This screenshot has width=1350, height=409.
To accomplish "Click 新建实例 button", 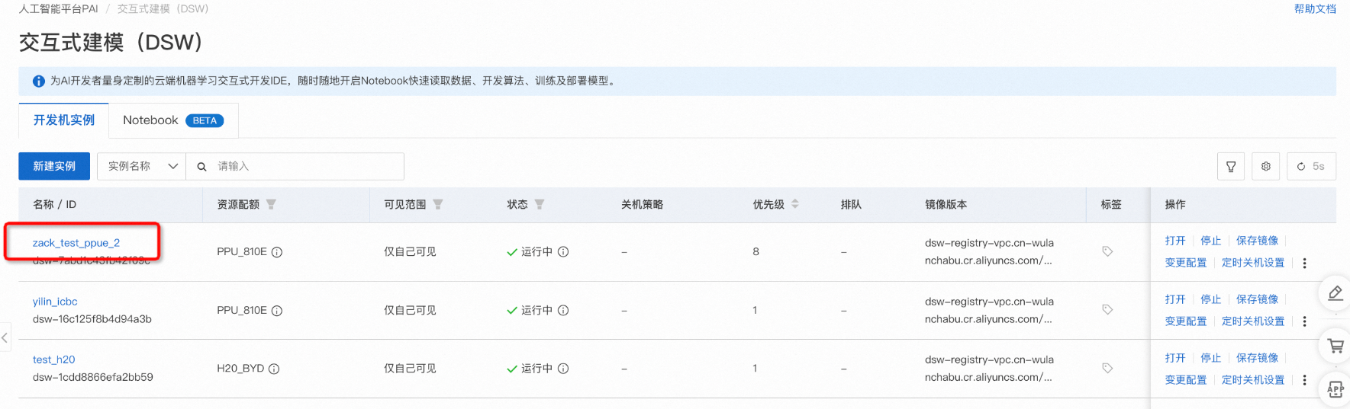I will tap(54, 166).
